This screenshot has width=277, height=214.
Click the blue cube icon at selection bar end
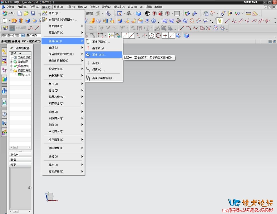[186, 35]
